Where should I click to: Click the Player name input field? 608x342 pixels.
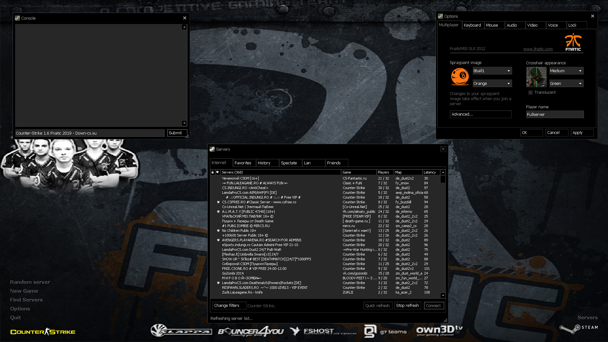555,115
